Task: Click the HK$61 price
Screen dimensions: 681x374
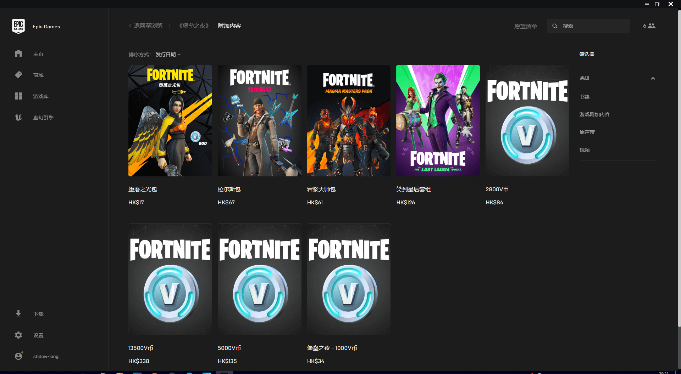Action: (x=315, y=203)
